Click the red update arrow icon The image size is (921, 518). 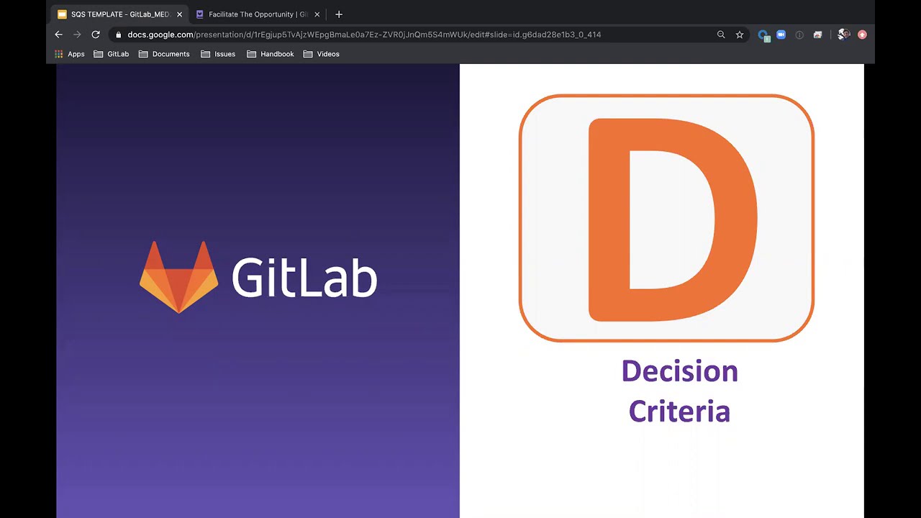coord(862,35)
